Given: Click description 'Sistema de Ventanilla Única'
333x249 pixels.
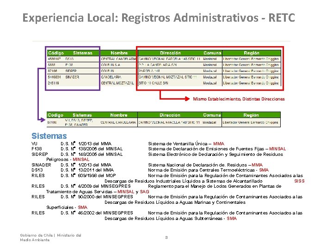Looking at the screenshot, I should point(178,144).
